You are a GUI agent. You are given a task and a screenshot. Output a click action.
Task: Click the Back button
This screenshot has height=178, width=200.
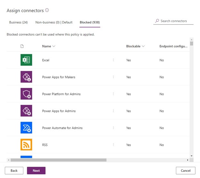point(14,171)
